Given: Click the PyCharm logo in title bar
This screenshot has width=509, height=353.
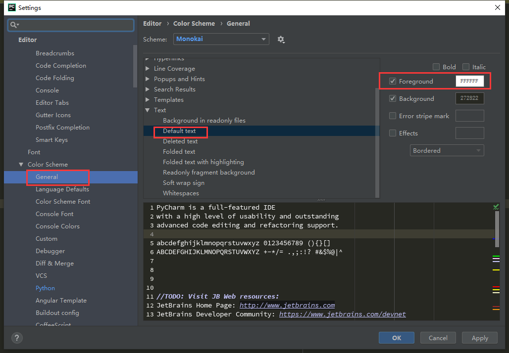Looking at the screenshot, I should (x=12, y=7).
